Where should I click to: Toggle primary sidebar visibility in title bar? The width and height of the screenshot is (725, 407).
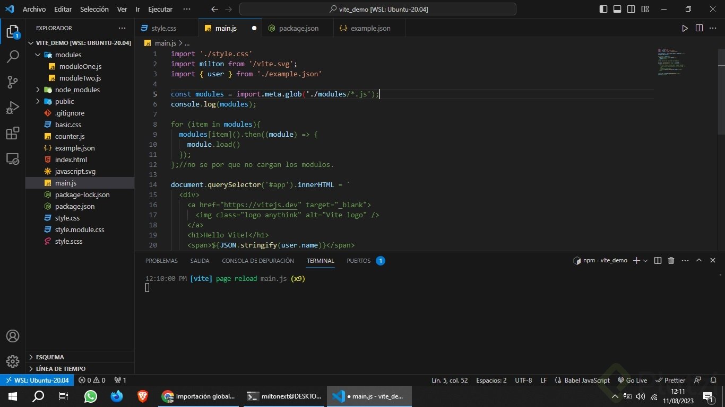(x=603, y=9)
